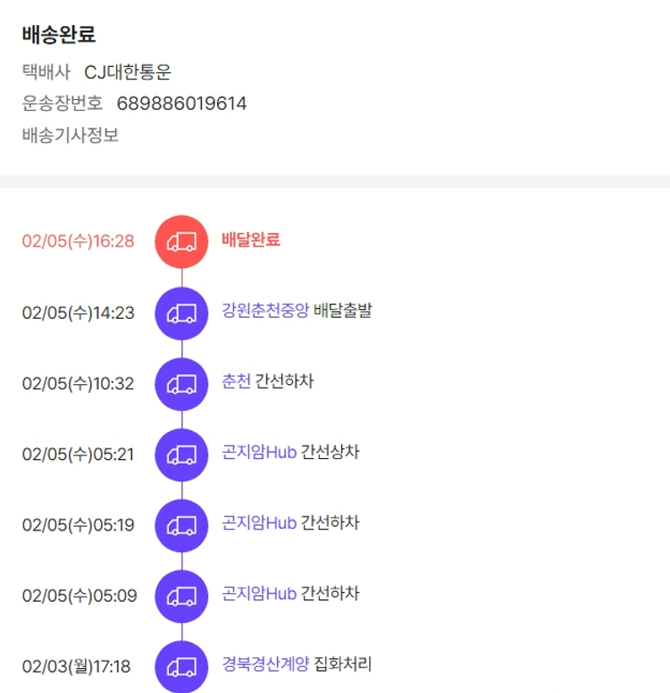Open the 곤지암Hub link in the 간선상차 row
Image resolution: width=670 pixels, height=693 pixels.
[x=259, y=452]
